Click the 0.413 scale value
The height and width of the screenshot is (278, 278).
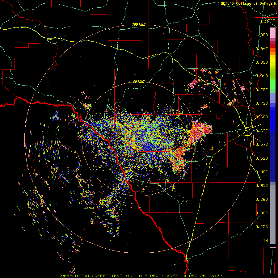[262, 186]
